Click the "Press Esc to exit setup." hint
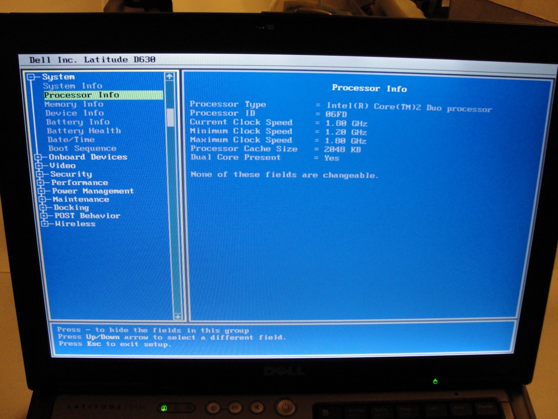558x419 pixels. [x=115, y=344]
